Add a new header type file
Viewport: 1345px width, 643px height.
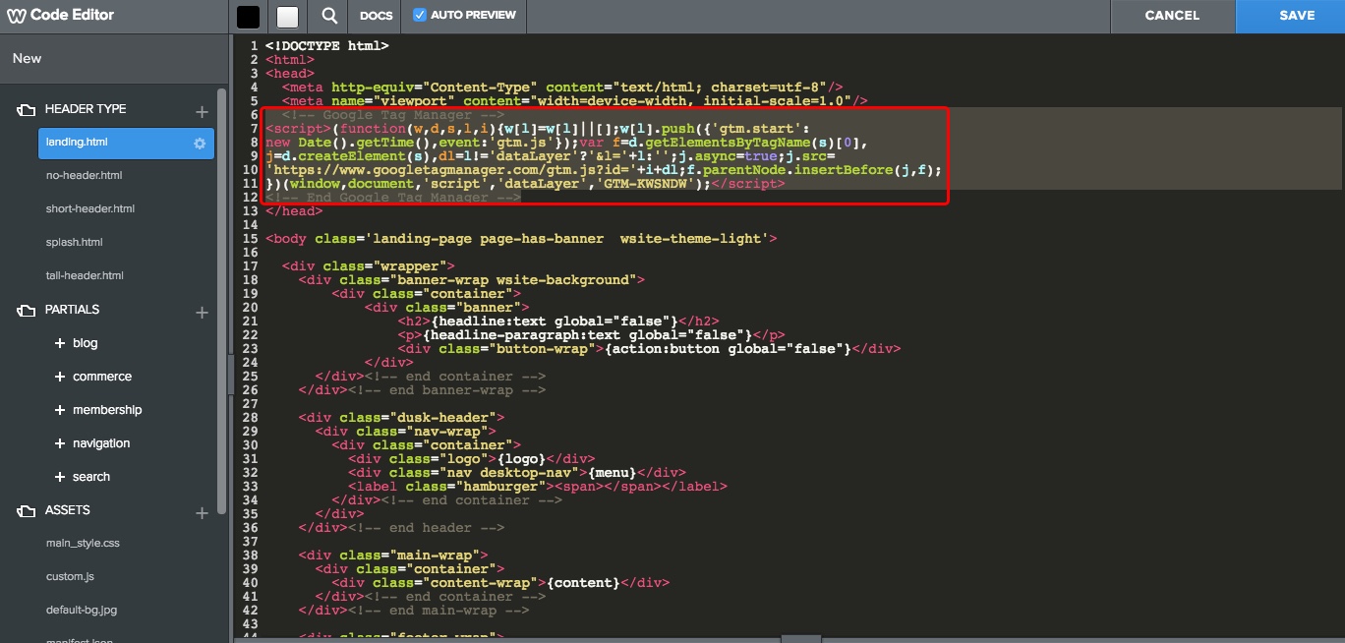(x=202, y=111)
